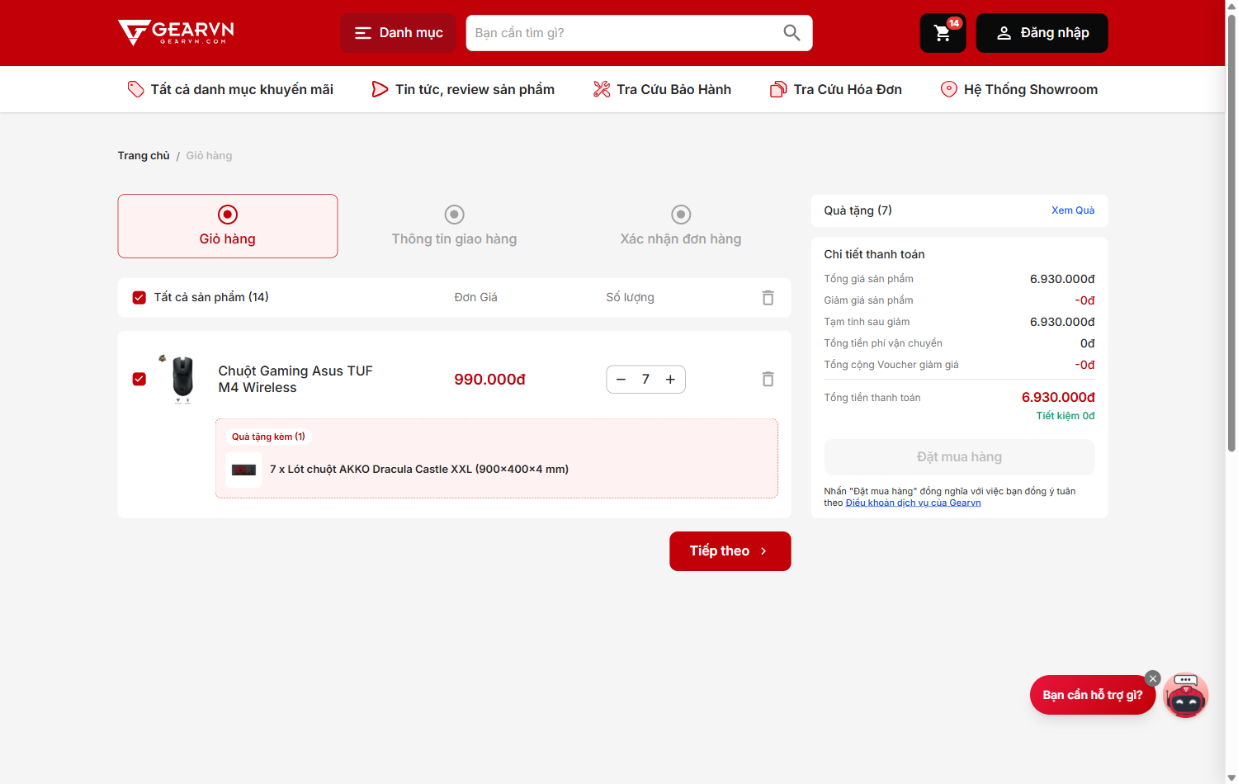This screenshot has width=1238, height=784.
Task: Click the Đặt mua hàng button
Action: tap(959, 457)
